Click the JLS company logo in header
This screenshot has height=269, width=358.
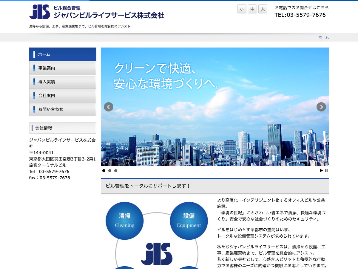pyautogui.click(x=40, y=12)
